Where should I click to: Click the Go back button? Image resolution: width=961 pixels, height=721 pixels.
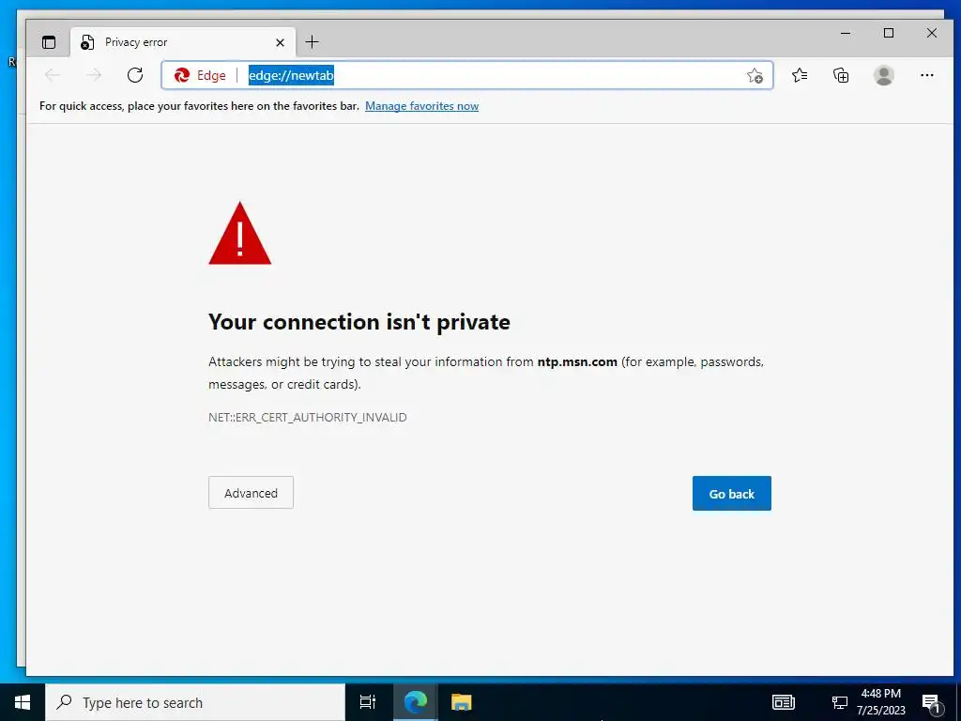click(732, 494)
